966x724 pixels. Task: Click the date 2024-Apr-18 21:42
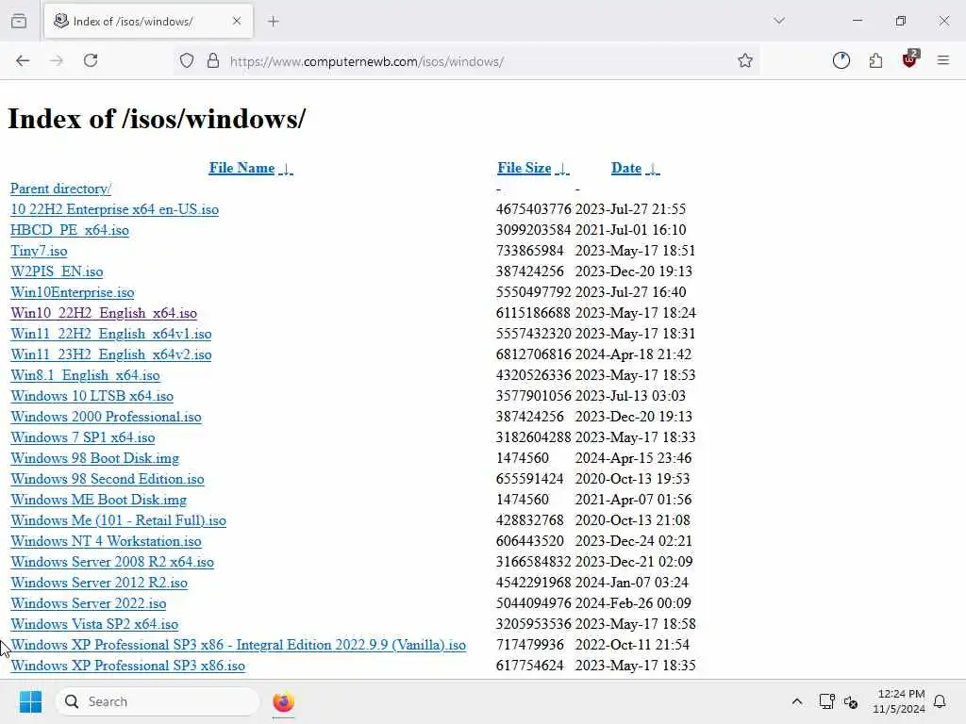(x=633, y=354)
